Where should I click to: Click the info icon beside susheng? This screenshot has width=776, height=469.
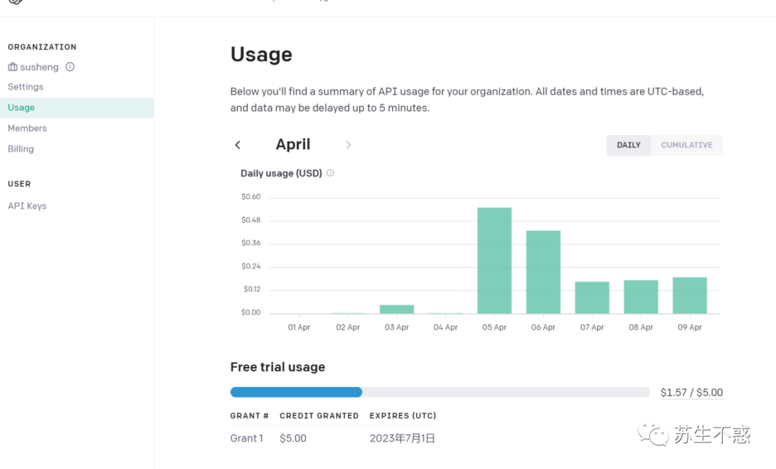[x=70, y=67]
